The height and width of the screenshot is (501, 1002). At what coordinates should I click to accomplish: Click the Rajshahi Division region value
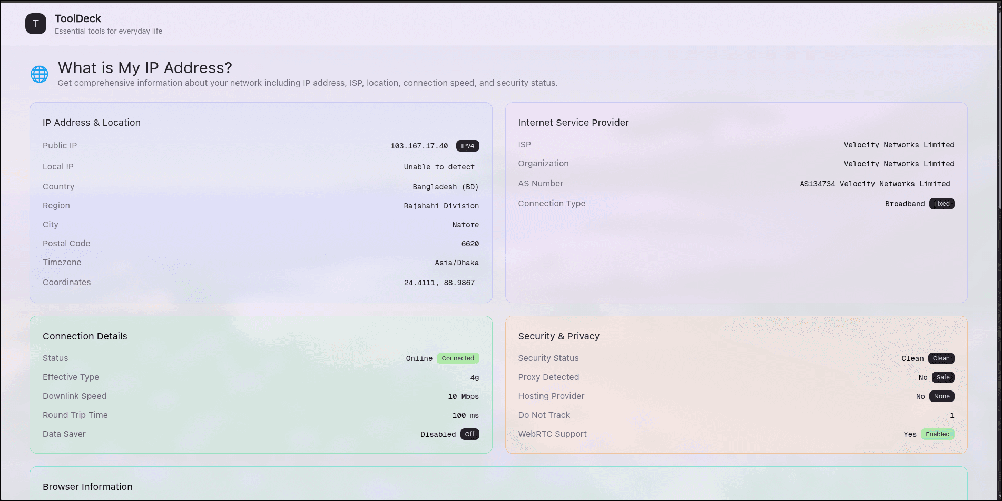pos(441,206)
